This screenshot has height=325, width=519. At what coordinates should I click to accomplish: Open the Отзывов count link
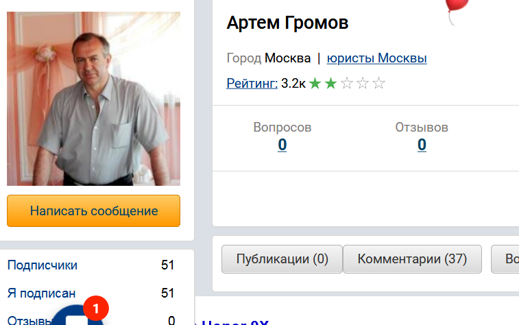point(422,145)
